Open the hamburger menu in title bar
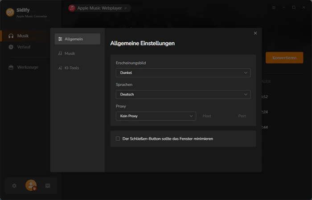Screen dimensions: 312x200 pos(273,8)
